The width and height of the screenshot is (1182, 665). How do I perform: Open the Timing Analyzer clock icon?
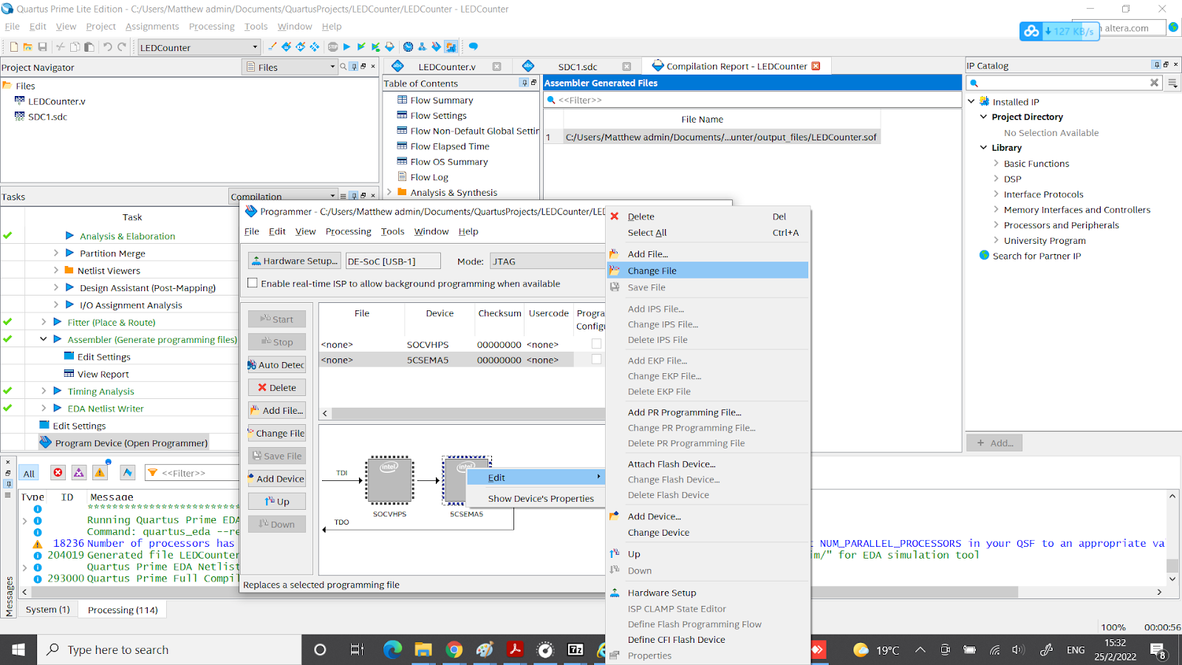(408, 47)
